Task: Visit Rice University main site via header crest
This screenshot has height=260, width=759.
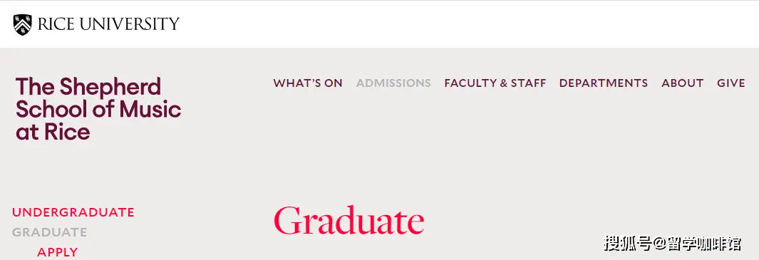Action: pyautogui.click(x=22, y=25)
